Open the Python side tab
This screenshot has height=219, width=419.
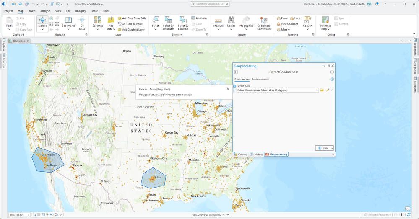4,45
